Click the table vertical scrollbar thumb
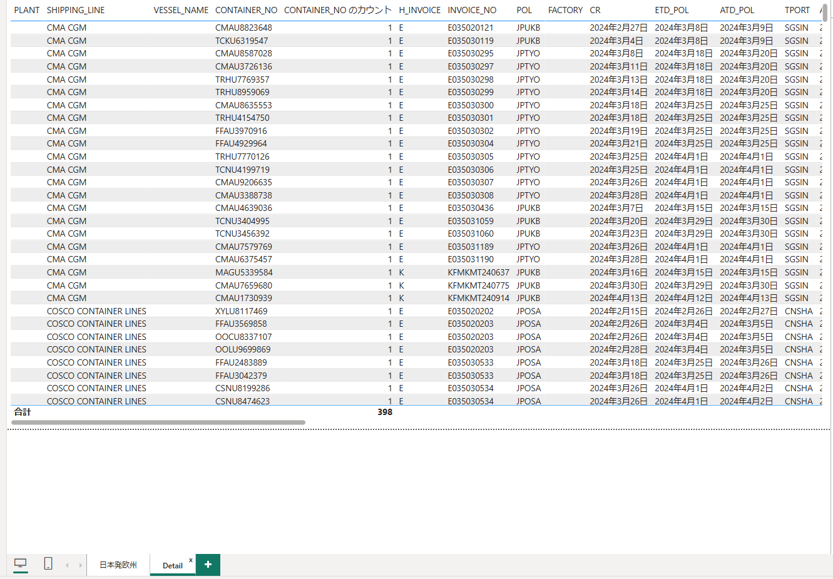833x579 pixels. [825, 13]
